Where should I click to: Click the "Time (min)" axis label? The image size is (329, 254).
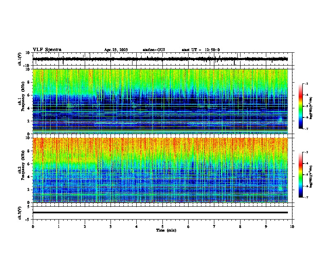(x=166, y=230)
